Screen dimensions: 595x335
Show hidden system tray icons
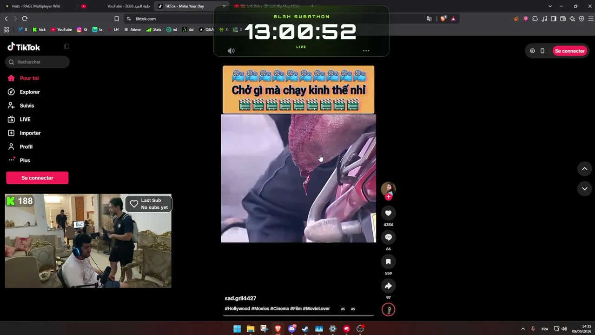point(523,329)
